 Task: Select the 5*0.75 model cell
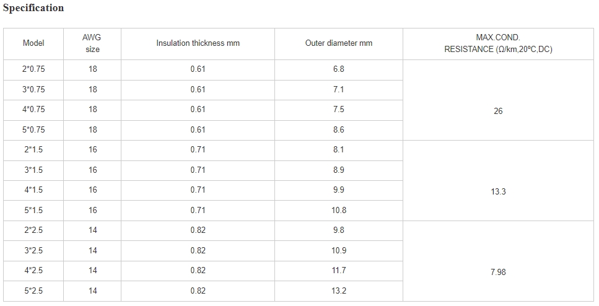point(33,130)
